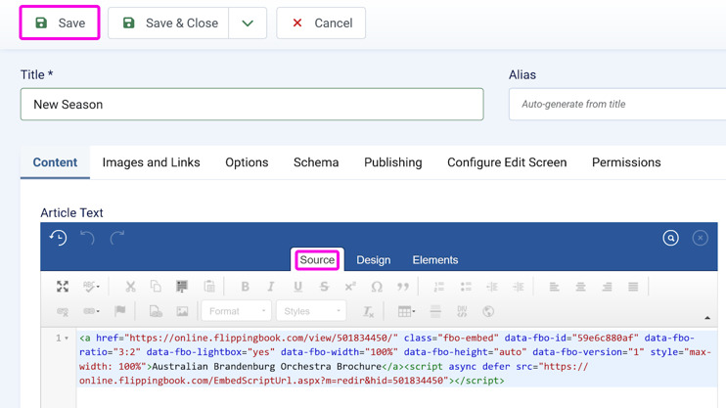Click the circled X editor icon
This screenshot has height=408, width=726.
pos(701,238)
